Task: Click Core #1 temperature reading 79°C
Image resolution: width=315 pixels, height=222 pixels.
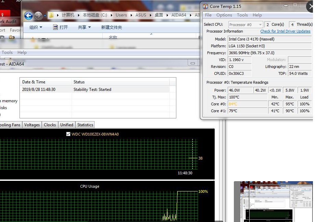Action: point(248,111)
